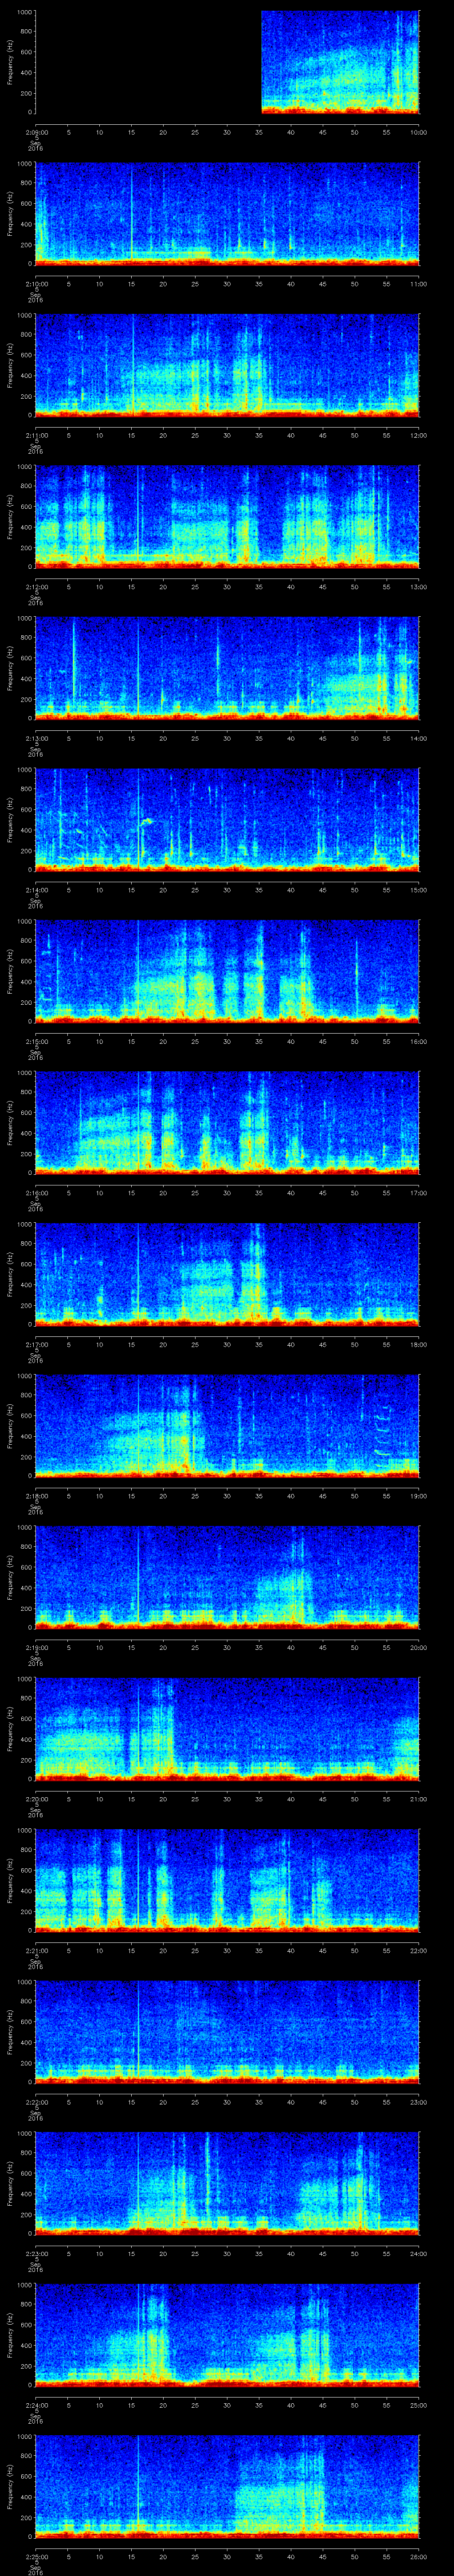Select the spectrogram panel starting at 2:14:00

tap(227, 820)
